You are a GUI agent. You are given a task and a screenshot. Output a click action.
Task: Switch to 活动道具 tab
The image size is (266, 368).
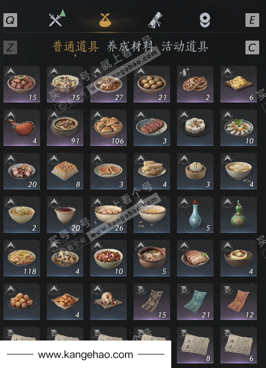185,46
